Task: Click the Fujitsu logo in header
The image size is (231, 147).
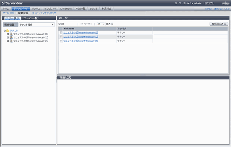Action: (x=226, y=3)
